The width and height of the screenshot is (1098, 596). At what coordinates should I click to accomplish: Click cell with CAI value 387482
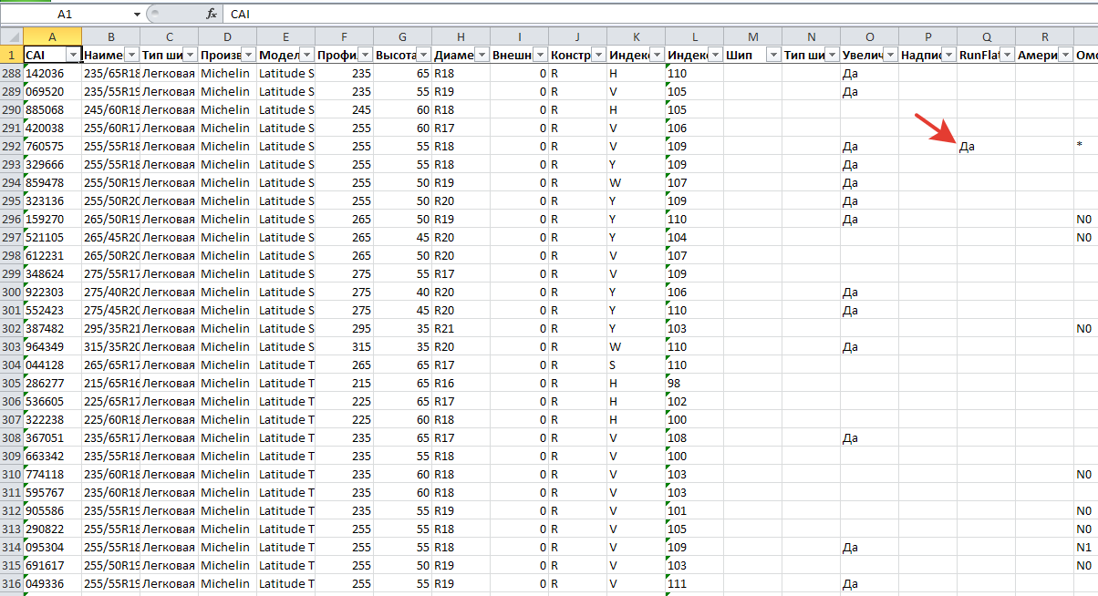pos(52,328)
